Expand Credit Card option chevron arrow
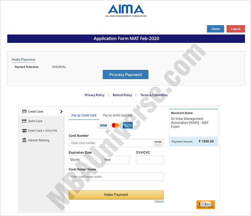251x216 pixels. (x=61, y=111)
